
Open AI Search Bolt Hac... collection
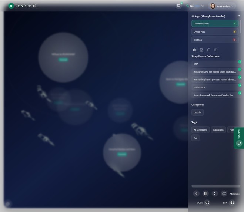tap(216, 72)
